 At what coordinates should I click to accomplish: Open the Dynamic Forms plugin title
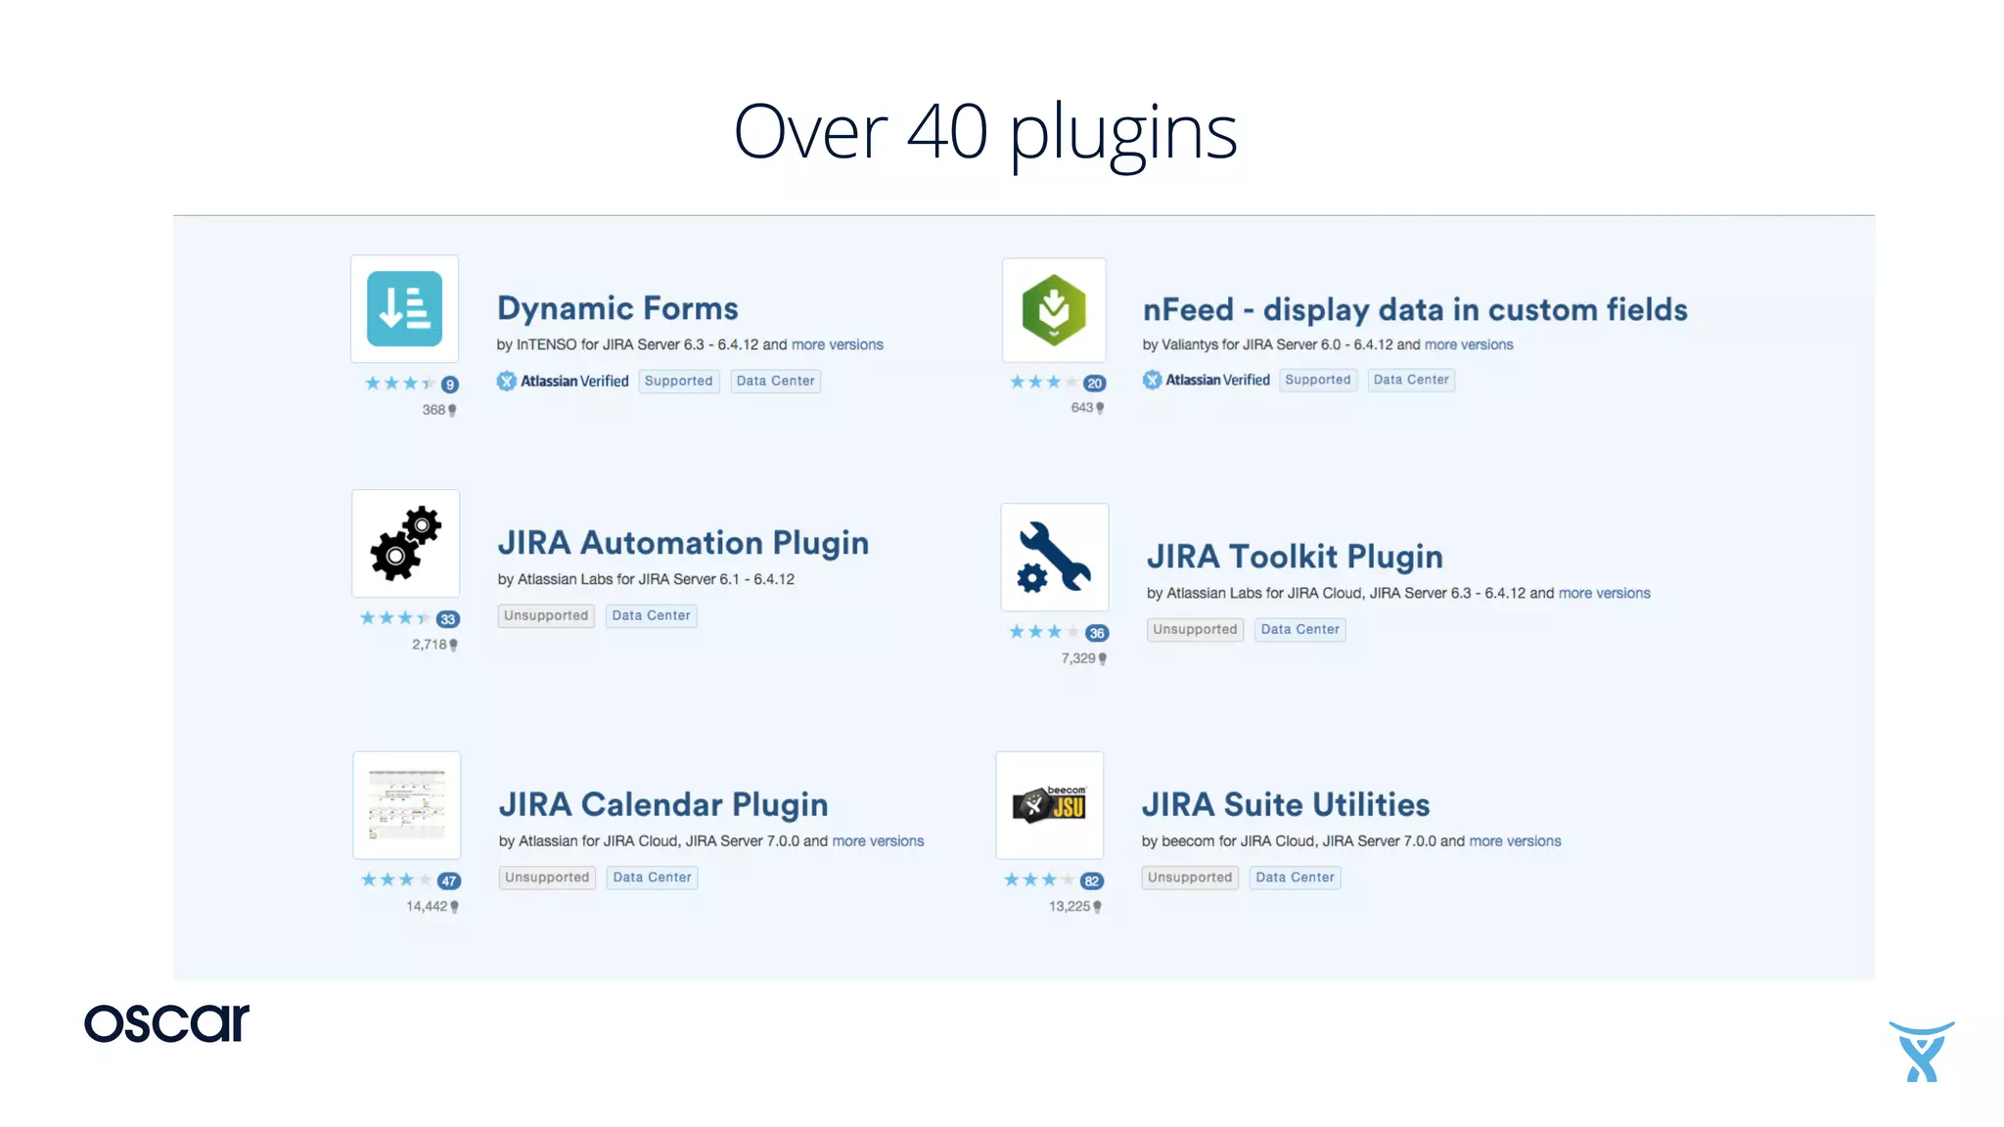(x=617, y=308)
